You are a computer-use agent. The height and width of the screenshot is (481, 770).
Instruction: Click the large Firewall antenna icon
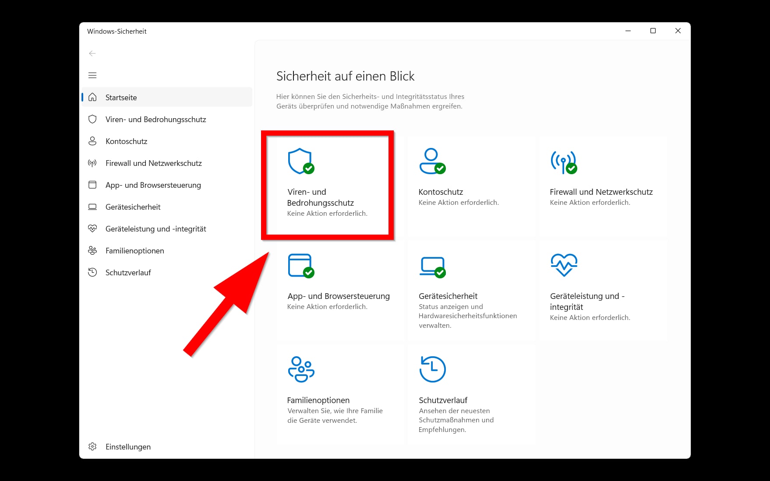[x=564, y=162]
